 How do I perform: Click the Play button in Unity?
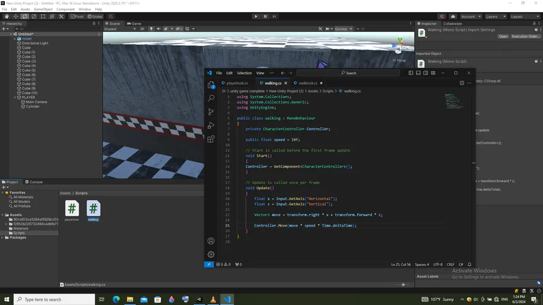(256, 16)
